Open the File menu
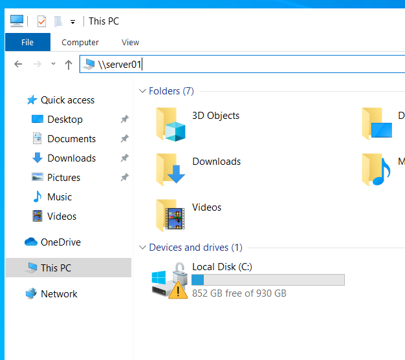Image resolution: width=405 pixels, height=360 pixels. click(x=28, y=42)
